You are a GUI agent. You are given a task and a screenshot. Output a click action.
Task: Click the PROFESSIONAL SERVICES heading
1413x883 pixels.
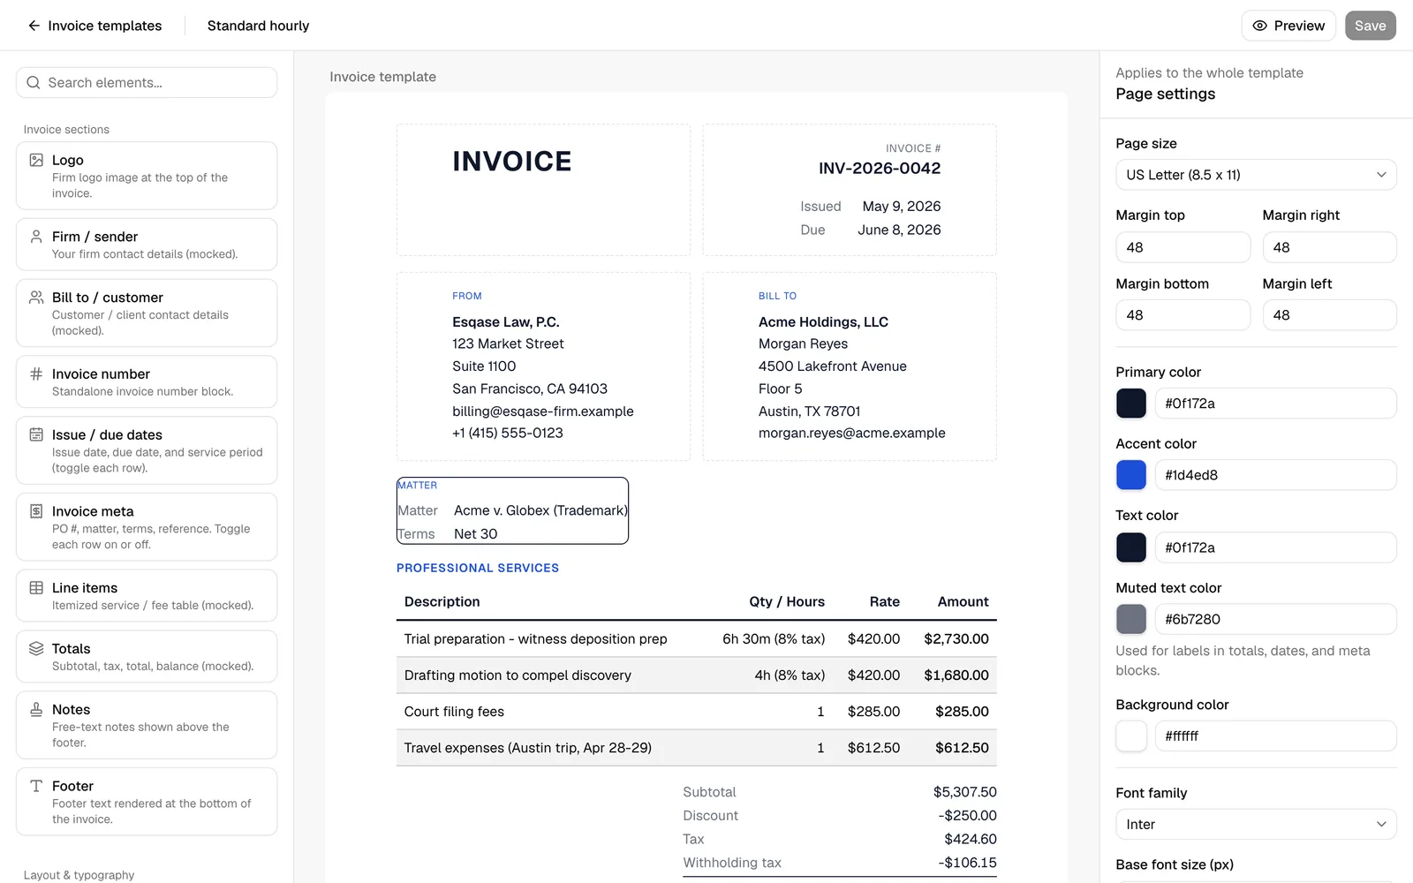pyautogui.click(x=478, y=568)
